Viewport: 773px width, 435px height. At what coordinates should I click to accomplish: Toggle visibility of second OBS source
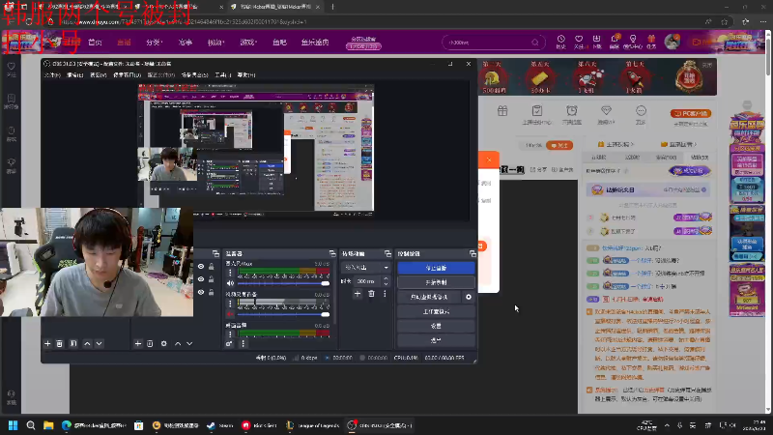(x=201, y=279)
